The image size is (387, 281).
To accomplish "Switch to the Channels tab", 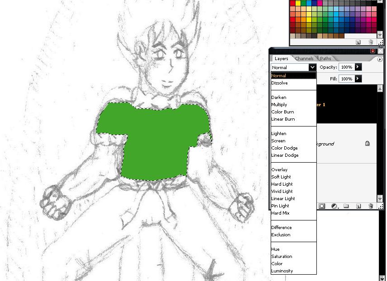I will pyautogui.click(x=304, y=59).
